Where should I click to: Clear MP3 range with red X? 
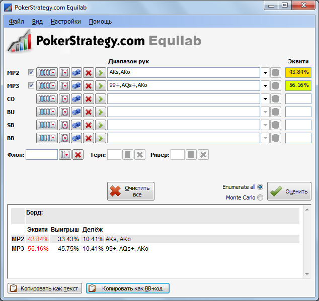tap(89, 86)
